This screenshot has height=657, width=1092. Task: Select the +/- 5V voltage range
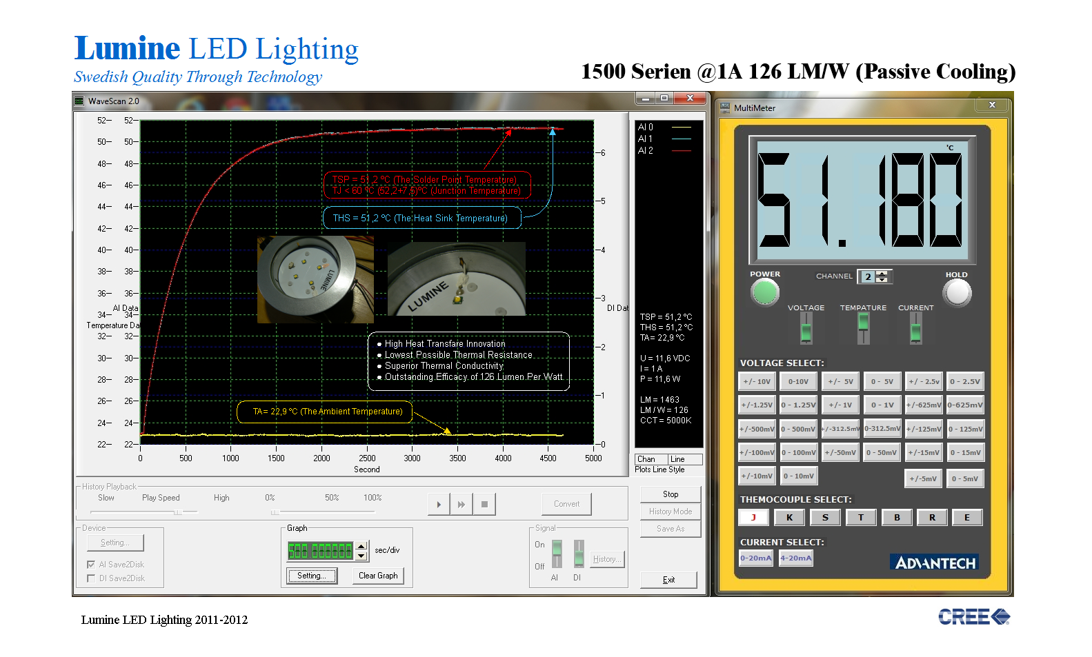(x=841, y=381)
